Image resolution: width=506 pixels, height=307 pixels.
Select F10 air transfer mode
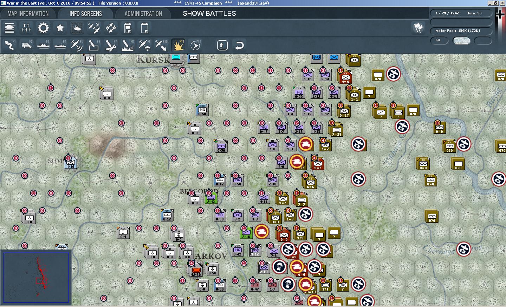(x=161, y=45)
